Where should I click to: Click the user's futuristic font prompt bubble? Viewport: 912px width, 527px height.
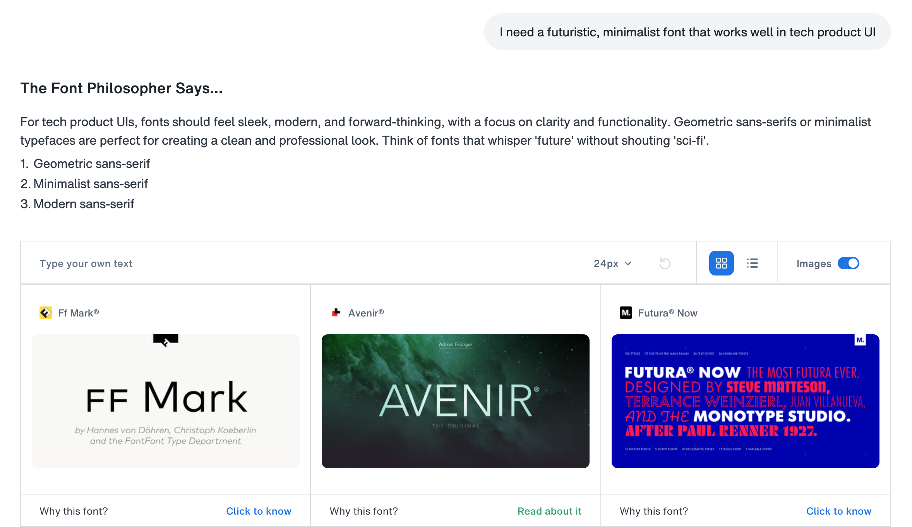687,32
